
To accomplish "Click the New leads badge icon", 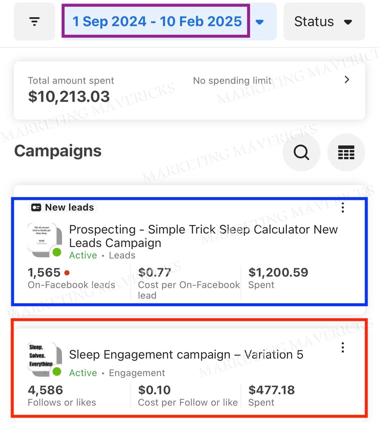I will pos(36,207).
